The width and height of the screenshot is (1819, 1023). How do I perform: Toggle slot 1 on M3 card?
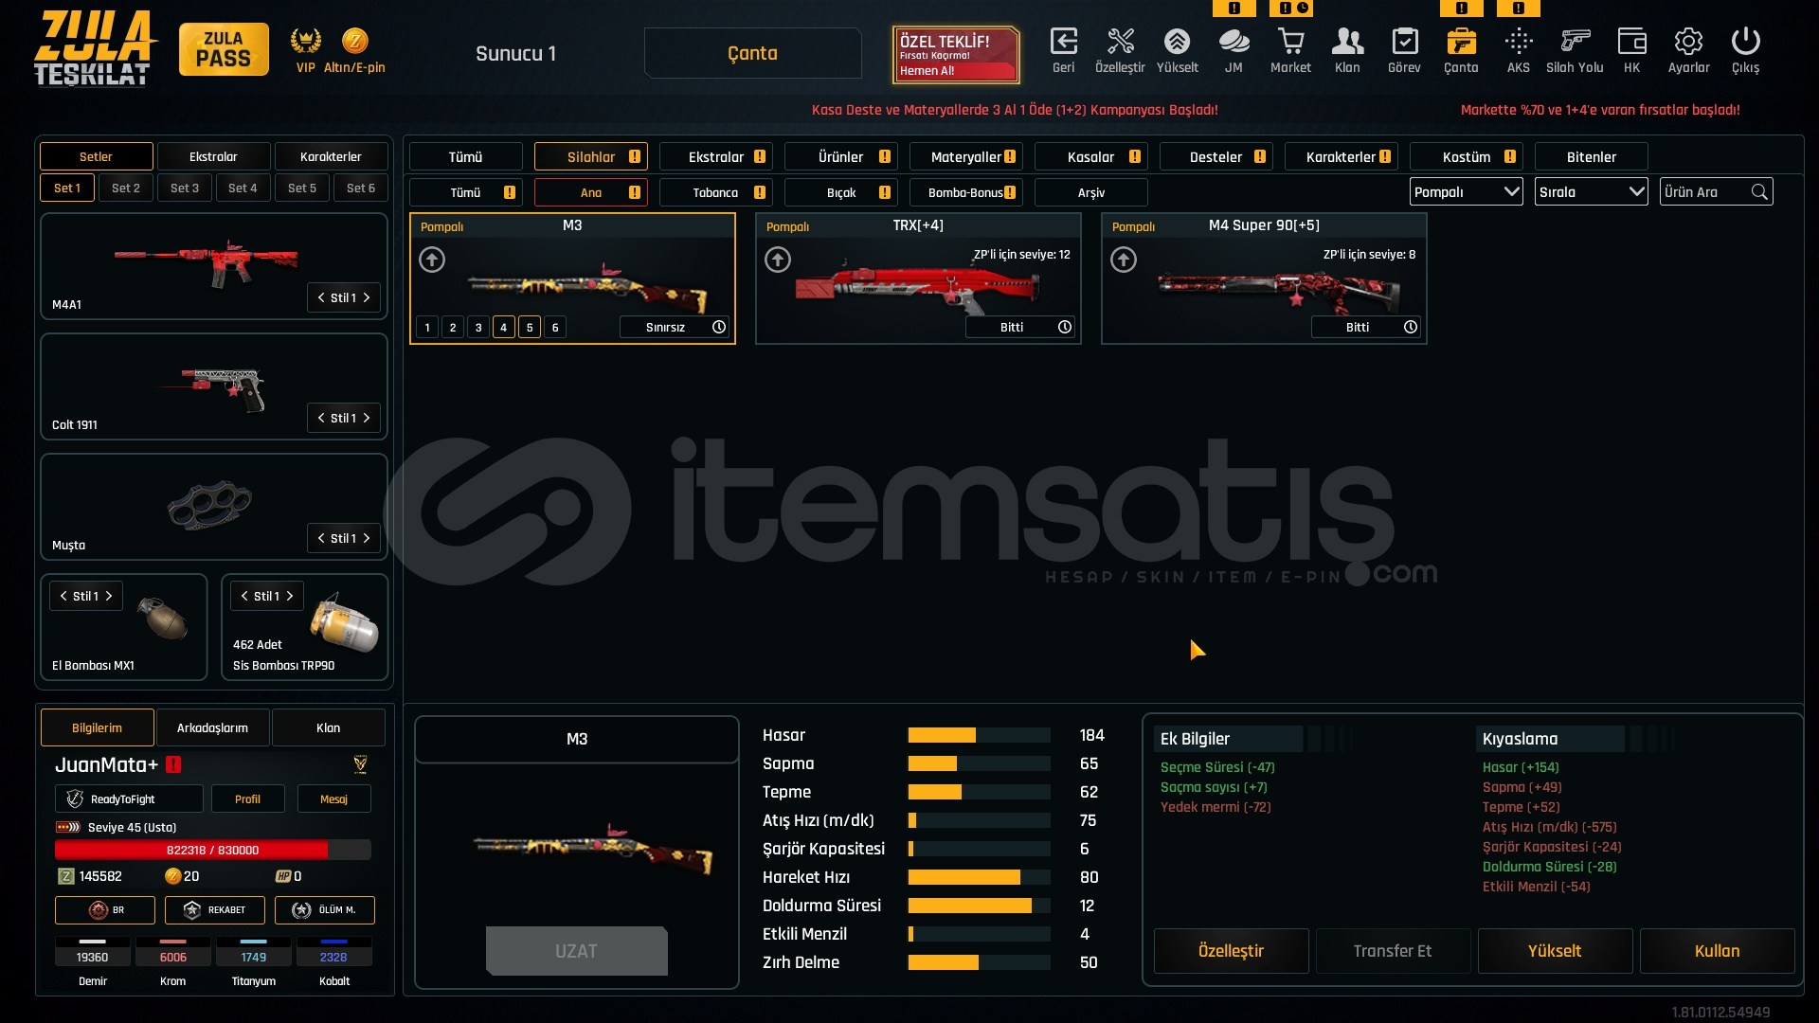427,328
